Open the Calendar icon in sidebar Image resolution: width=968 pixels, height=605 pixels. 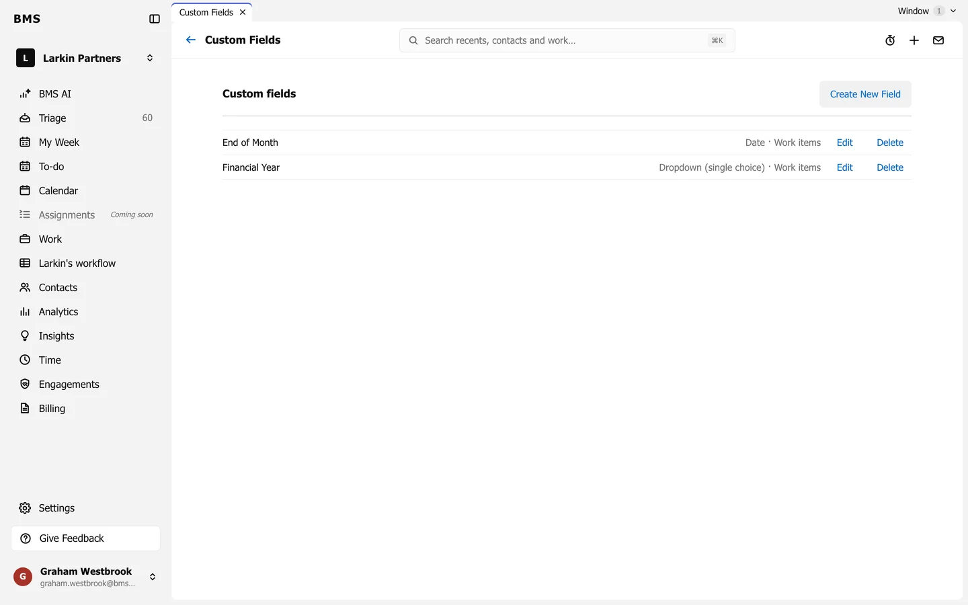point(25,191)
